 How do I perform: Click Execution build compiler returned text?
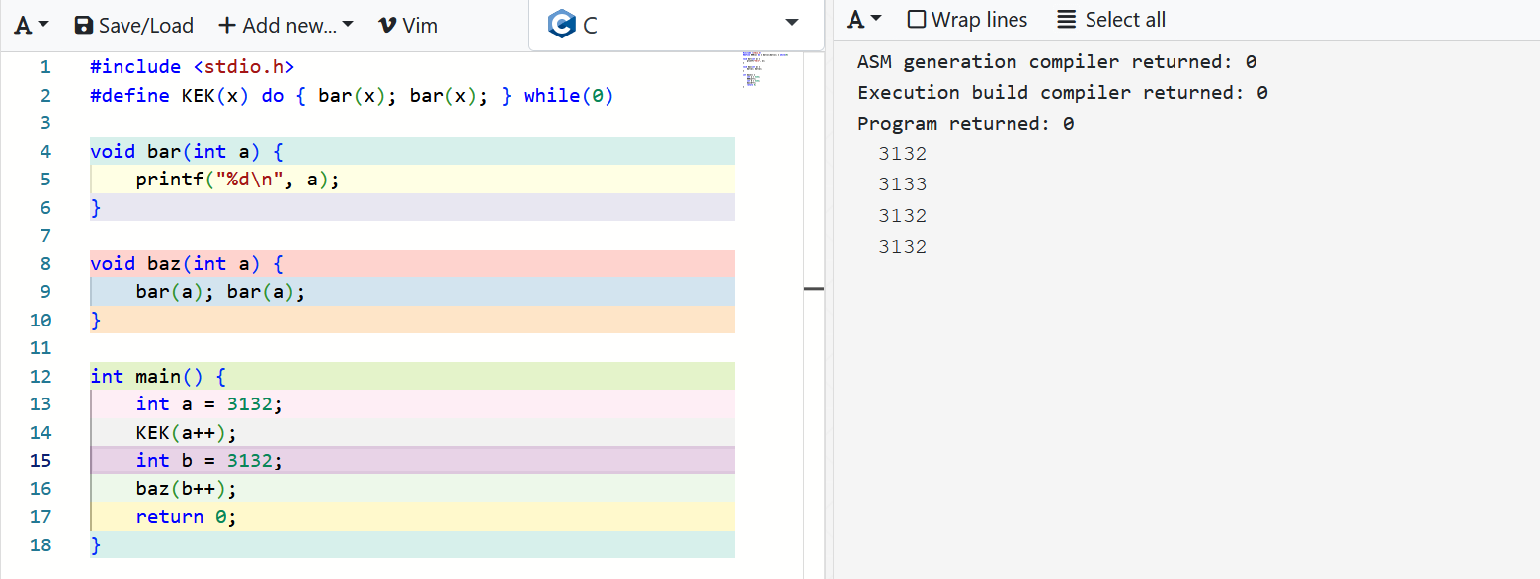(x=1063, y=93)
